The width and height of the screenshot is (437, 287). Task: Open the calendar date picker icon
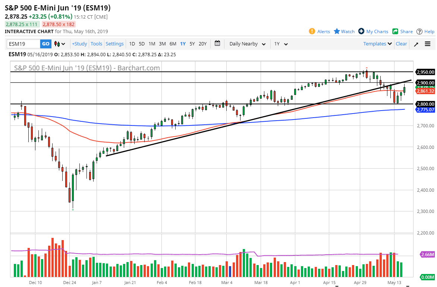(217, 44)
